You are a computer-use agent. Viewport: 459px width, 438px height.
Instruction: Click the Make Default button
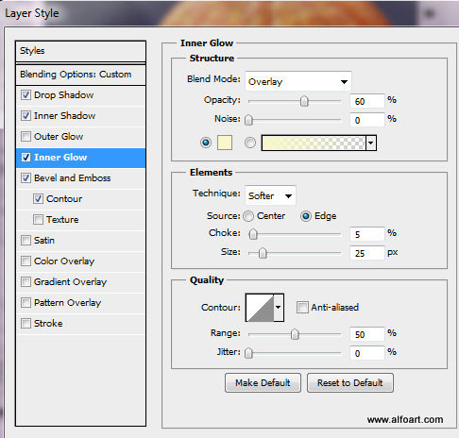[x=263, y=383]
